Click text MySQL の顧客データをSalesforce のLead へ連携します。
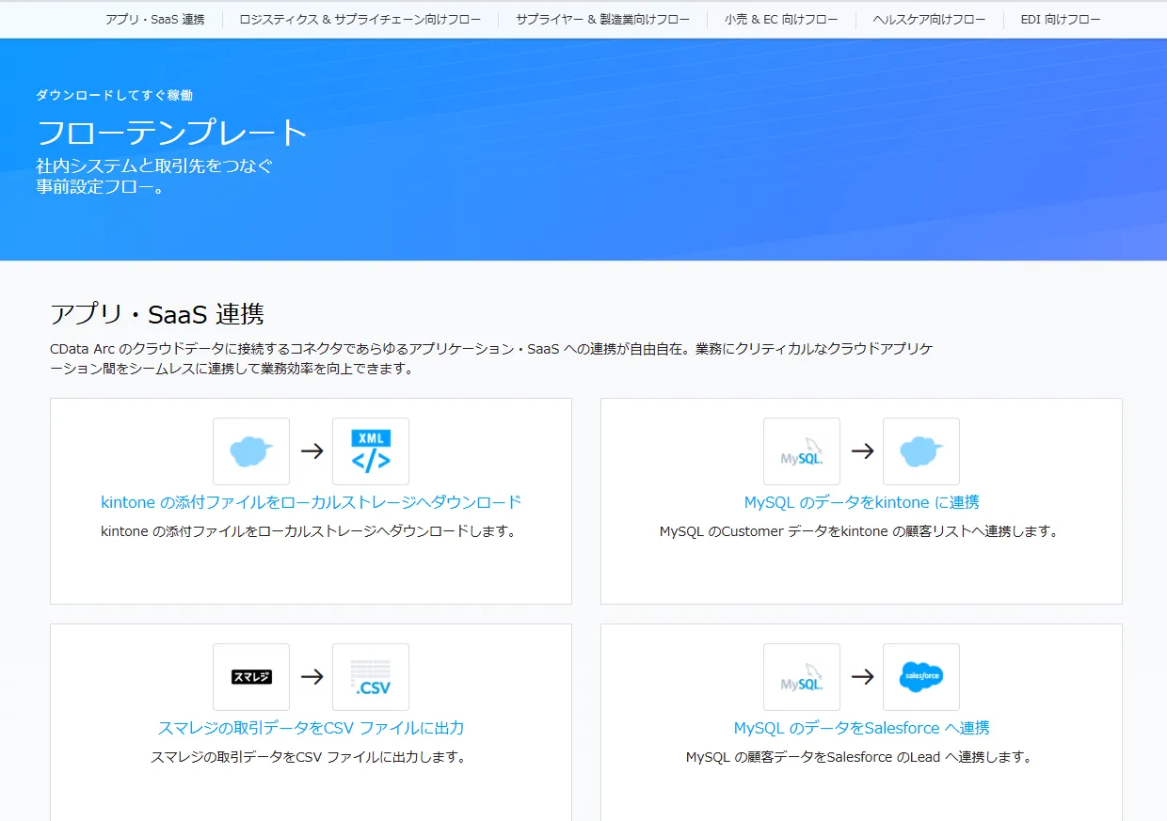The height and width of the screenshot is (821, 1167). pyautogui.click(x=861, y=757)
